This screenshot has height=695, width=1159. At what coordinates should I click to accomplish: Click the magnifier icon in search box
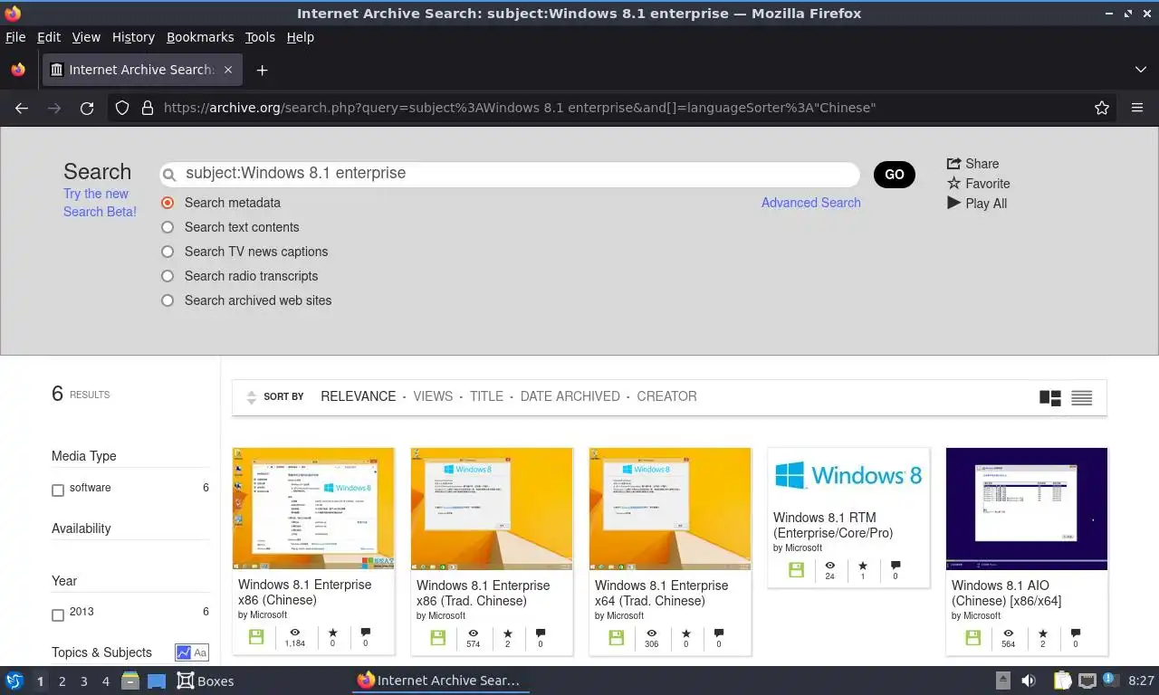pos(168,175)
